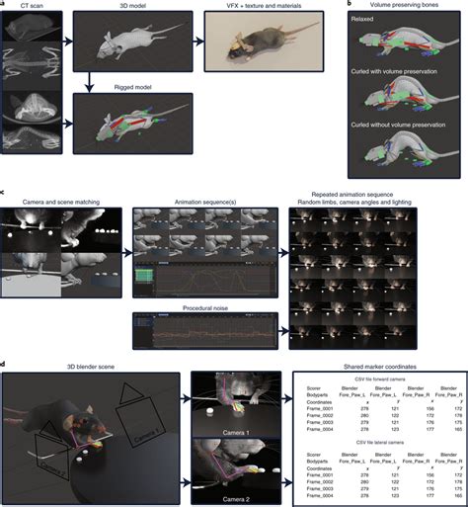Click the 'Rigged model' heading
The width and height of the screenshot is (468, 507).
click(x=132, y=87)
